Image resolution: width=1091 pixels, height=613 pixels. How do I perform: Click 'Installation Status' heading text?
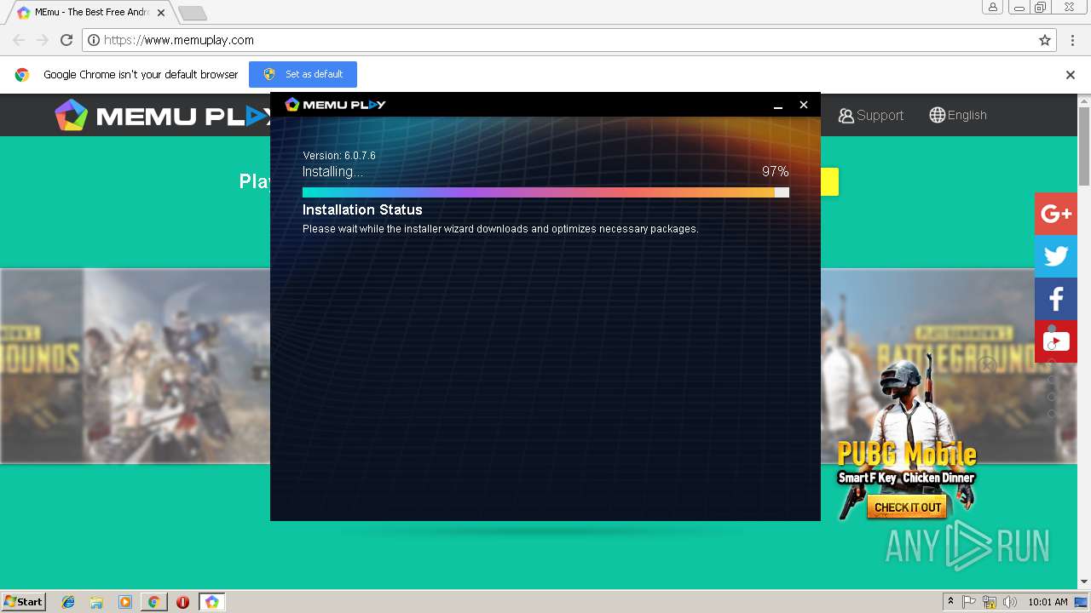362,209
